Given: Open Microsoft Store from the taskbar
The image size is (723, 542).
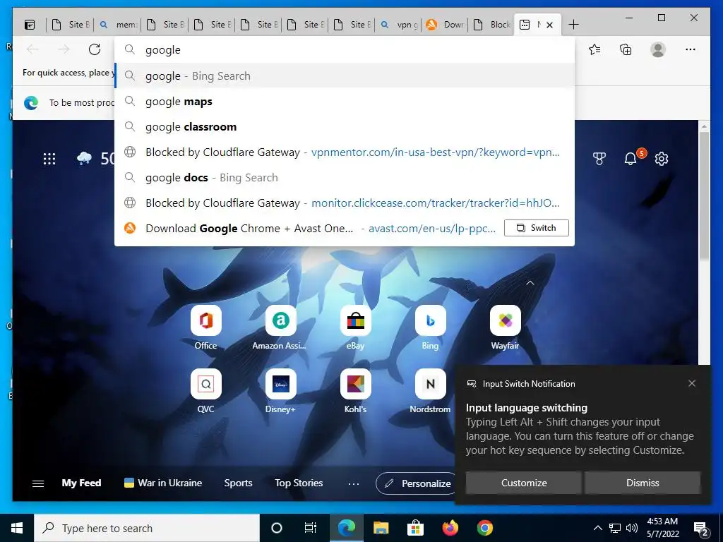Looking at the screenshot, I should pos(415,528).
